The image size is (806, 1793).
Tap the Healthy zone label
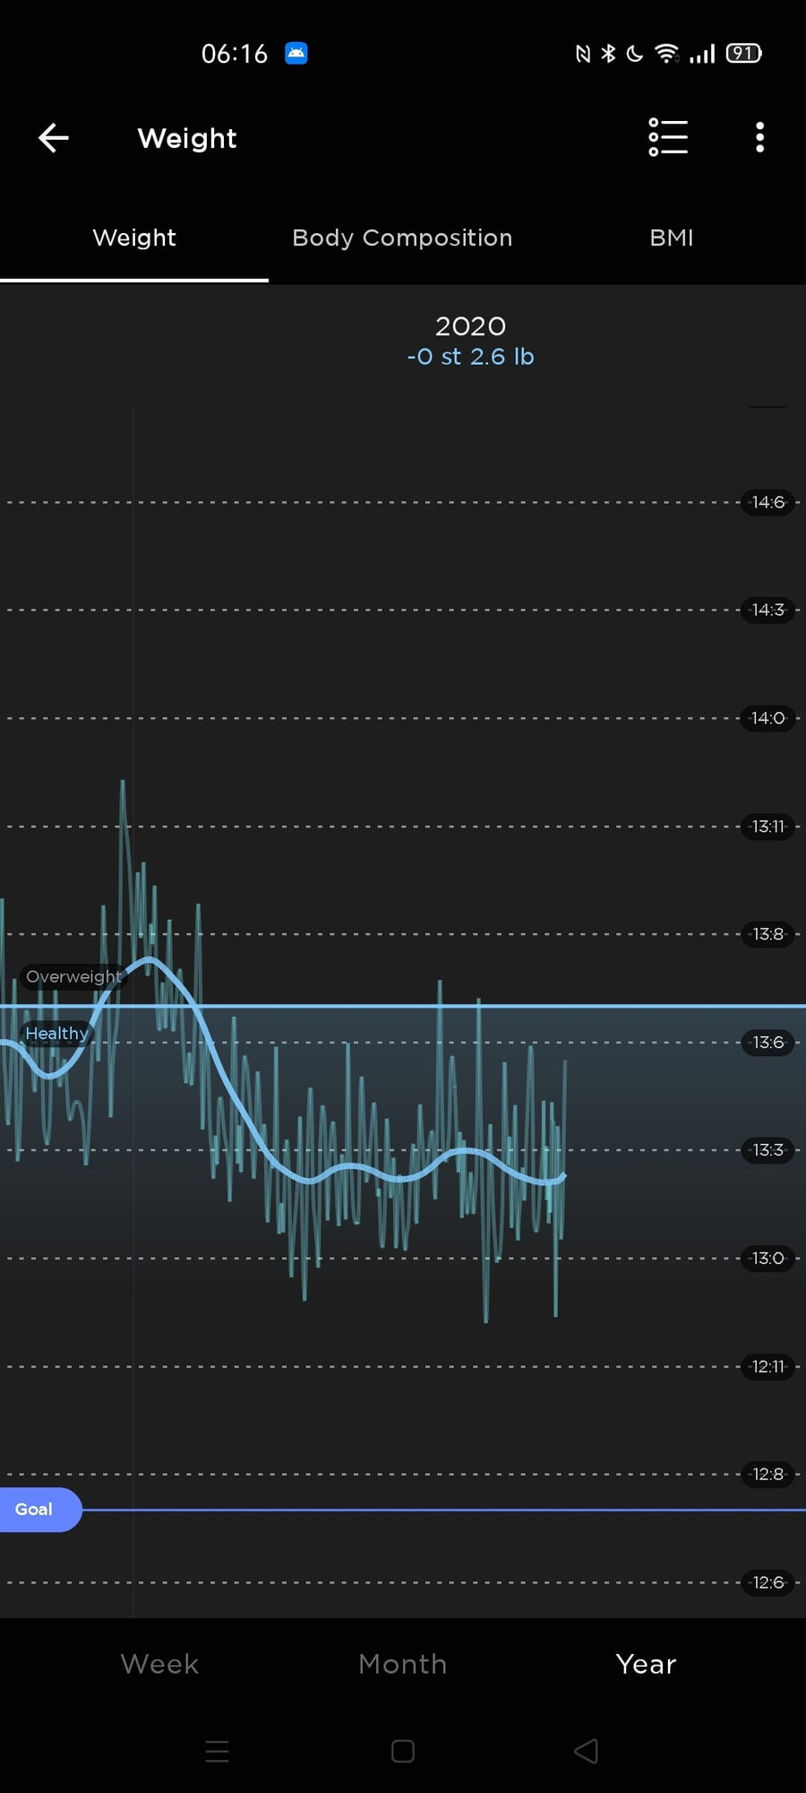56,1034
